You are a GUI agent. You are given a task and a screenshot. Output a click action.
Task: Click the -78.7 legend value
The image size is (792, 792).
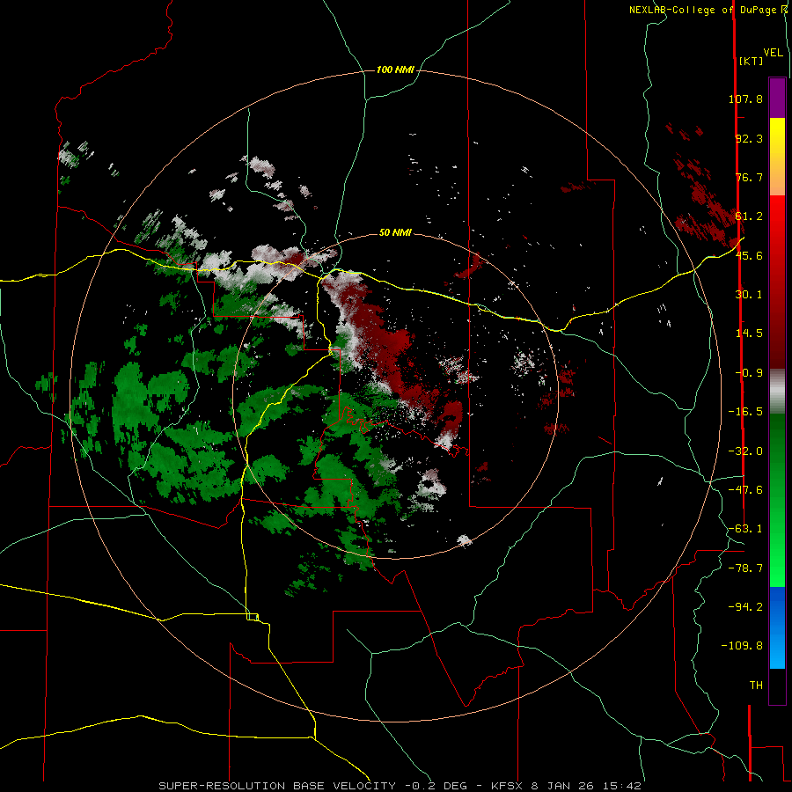coord(745,568)
